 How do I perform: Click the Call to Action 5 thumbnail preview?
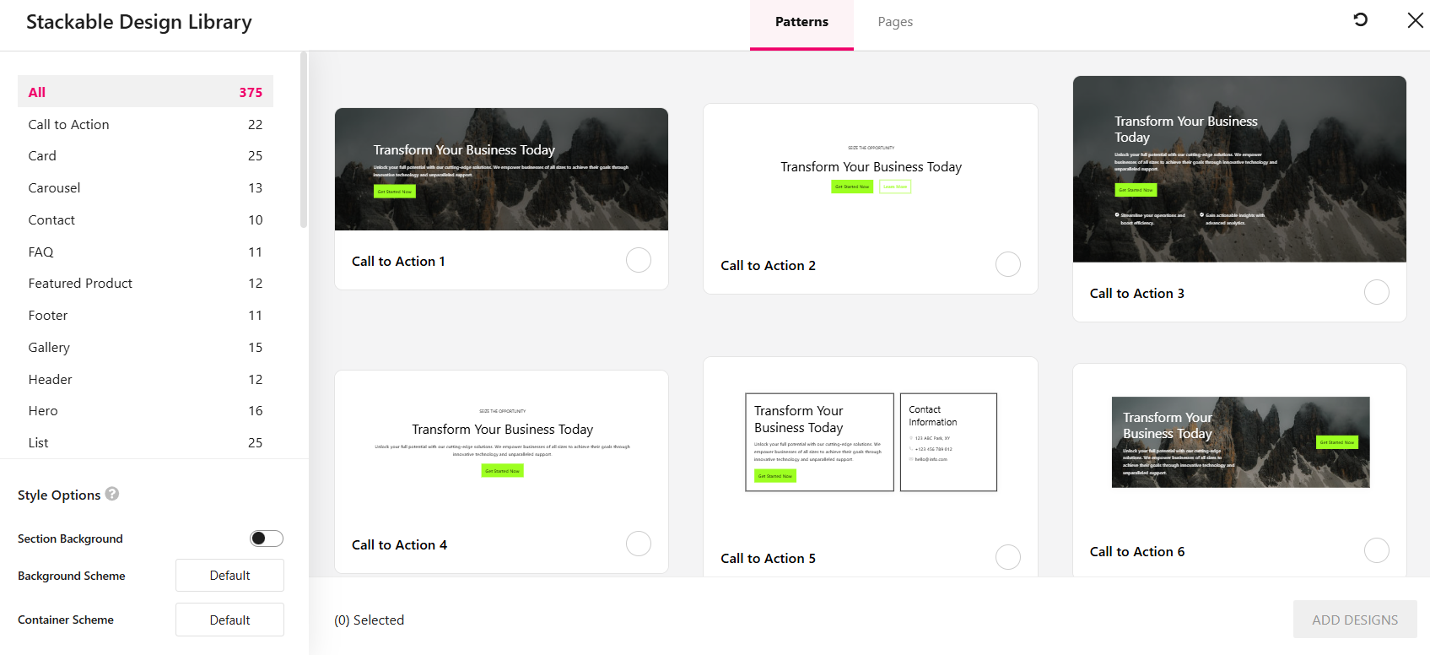870,442
